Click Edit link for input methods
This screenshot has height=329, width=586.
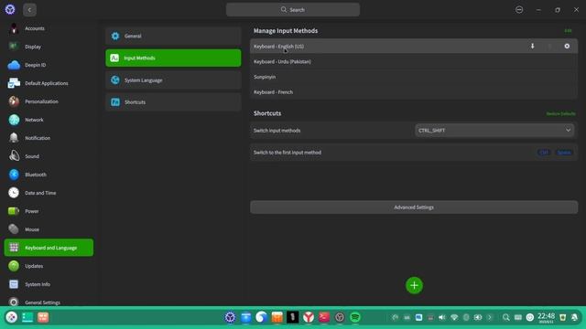point(568,31)
